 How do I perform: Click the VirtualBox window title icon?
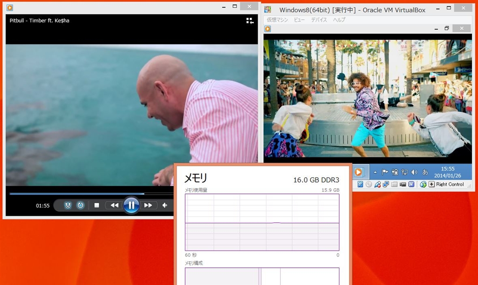(x=267, y=10)
